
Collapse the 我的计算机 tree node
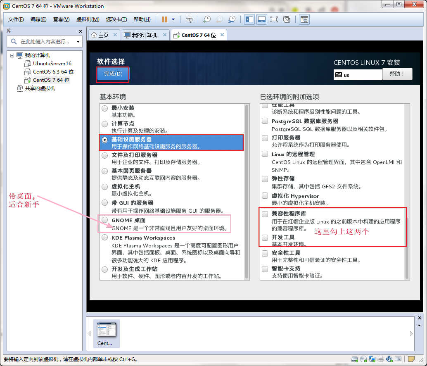click(x=12, y=55)
